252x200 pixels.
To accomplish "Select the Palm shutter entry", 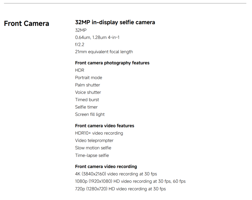I will (87, 85).
